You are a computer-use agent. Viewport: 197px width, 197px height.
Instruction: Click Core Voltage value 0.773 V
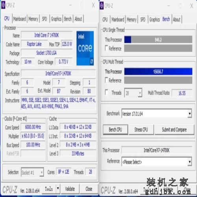pyautogui.click(x=63, y=61)
